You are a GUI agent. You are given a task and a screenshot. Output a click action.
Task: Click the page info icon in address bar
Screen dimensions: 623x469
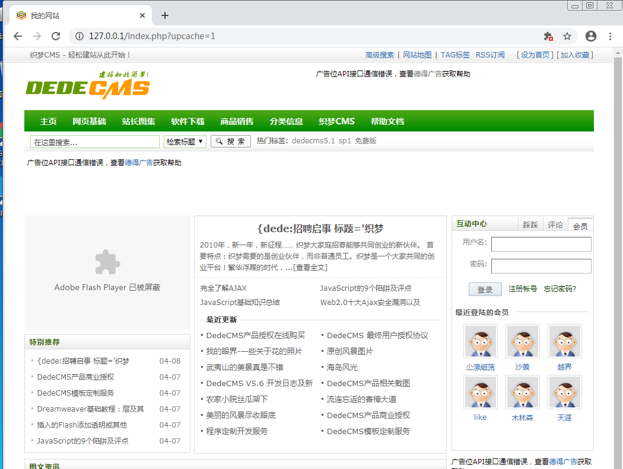tap(79, 36)
